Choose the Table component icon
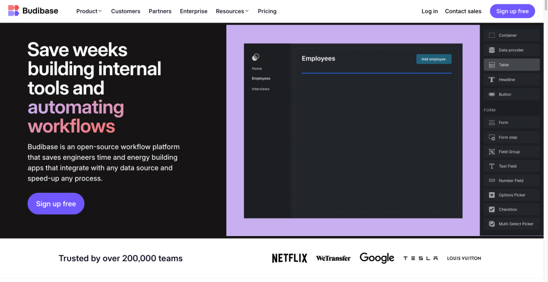This screenshot has width=548, height=282. point(492,65)
